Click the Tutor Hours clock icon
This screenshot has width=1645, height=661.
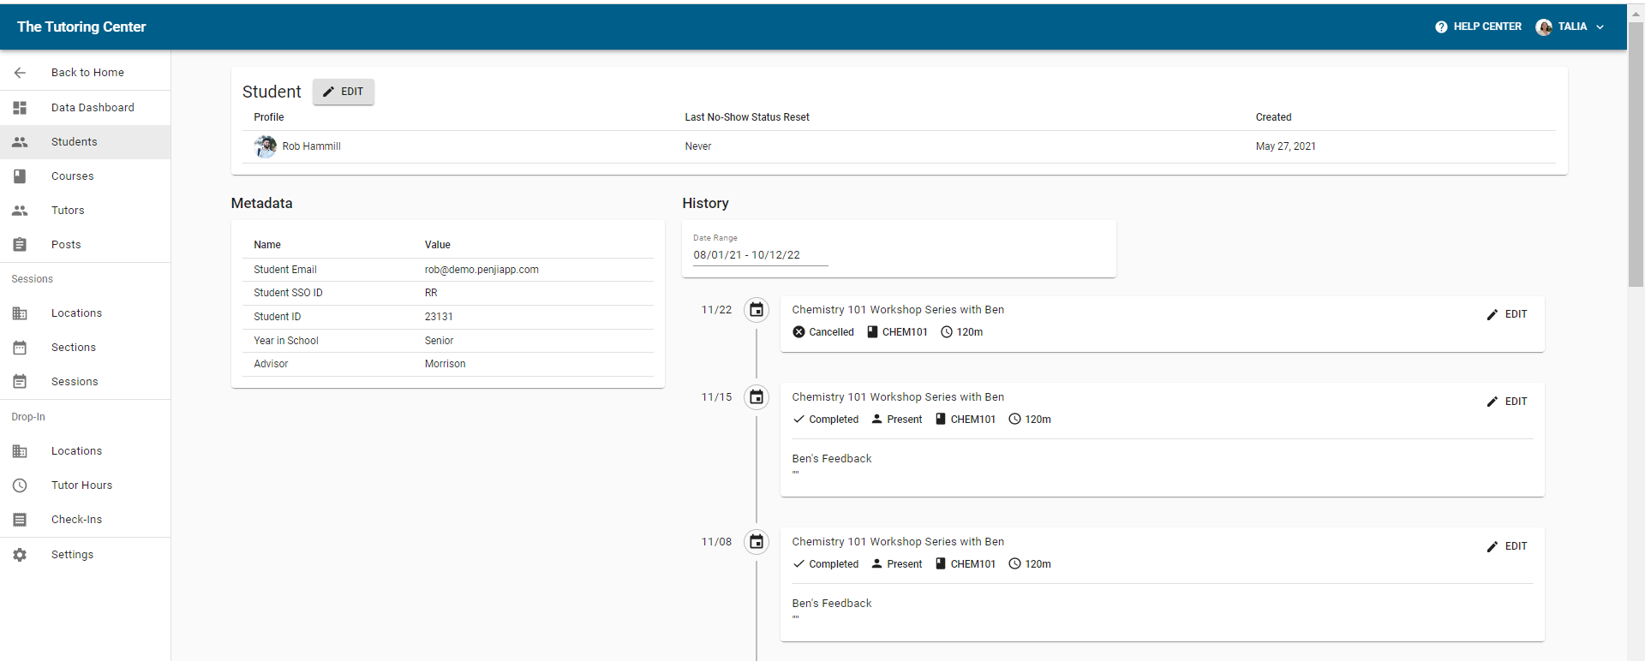tap(20, 485)
